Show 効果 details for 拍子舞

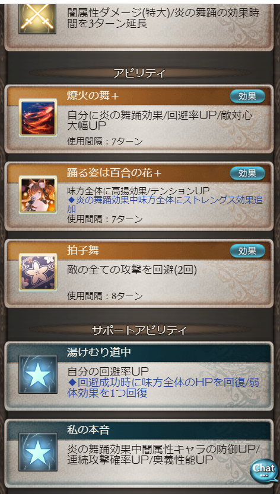(x=247, y=251)
